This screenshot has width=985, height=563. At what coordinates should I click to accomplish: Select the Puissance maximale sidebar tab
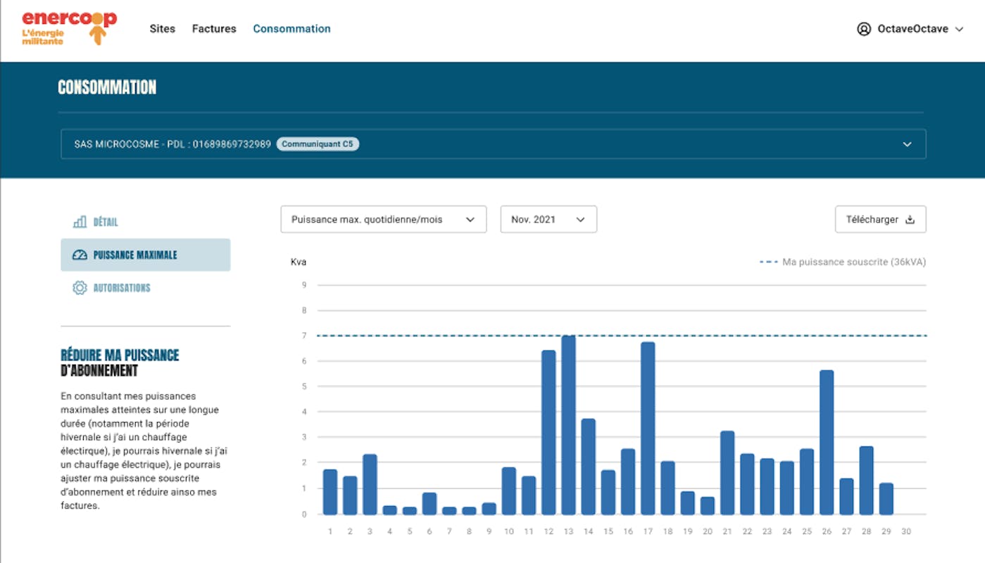(x=145, y=255)
